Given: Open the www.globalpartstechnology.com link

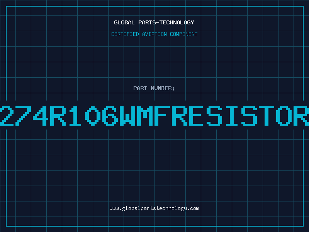Looking at the screenshot, I should tap(154, 208).
